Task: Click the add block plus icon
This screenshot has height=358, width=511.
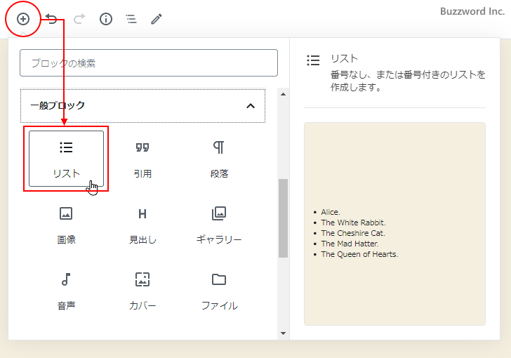Action: (23, 19)
